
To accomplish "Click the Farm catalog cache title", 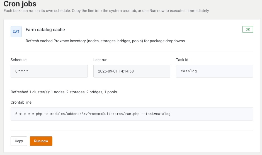I will 45,30.
